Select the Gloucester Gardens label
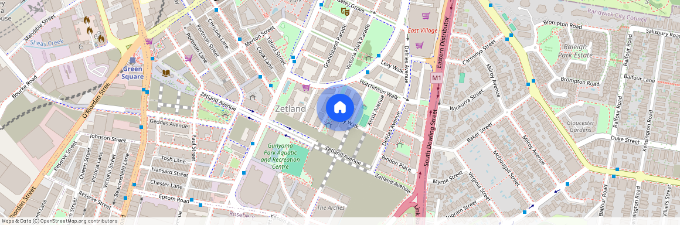The image size is (680, 225). [581, 126]
